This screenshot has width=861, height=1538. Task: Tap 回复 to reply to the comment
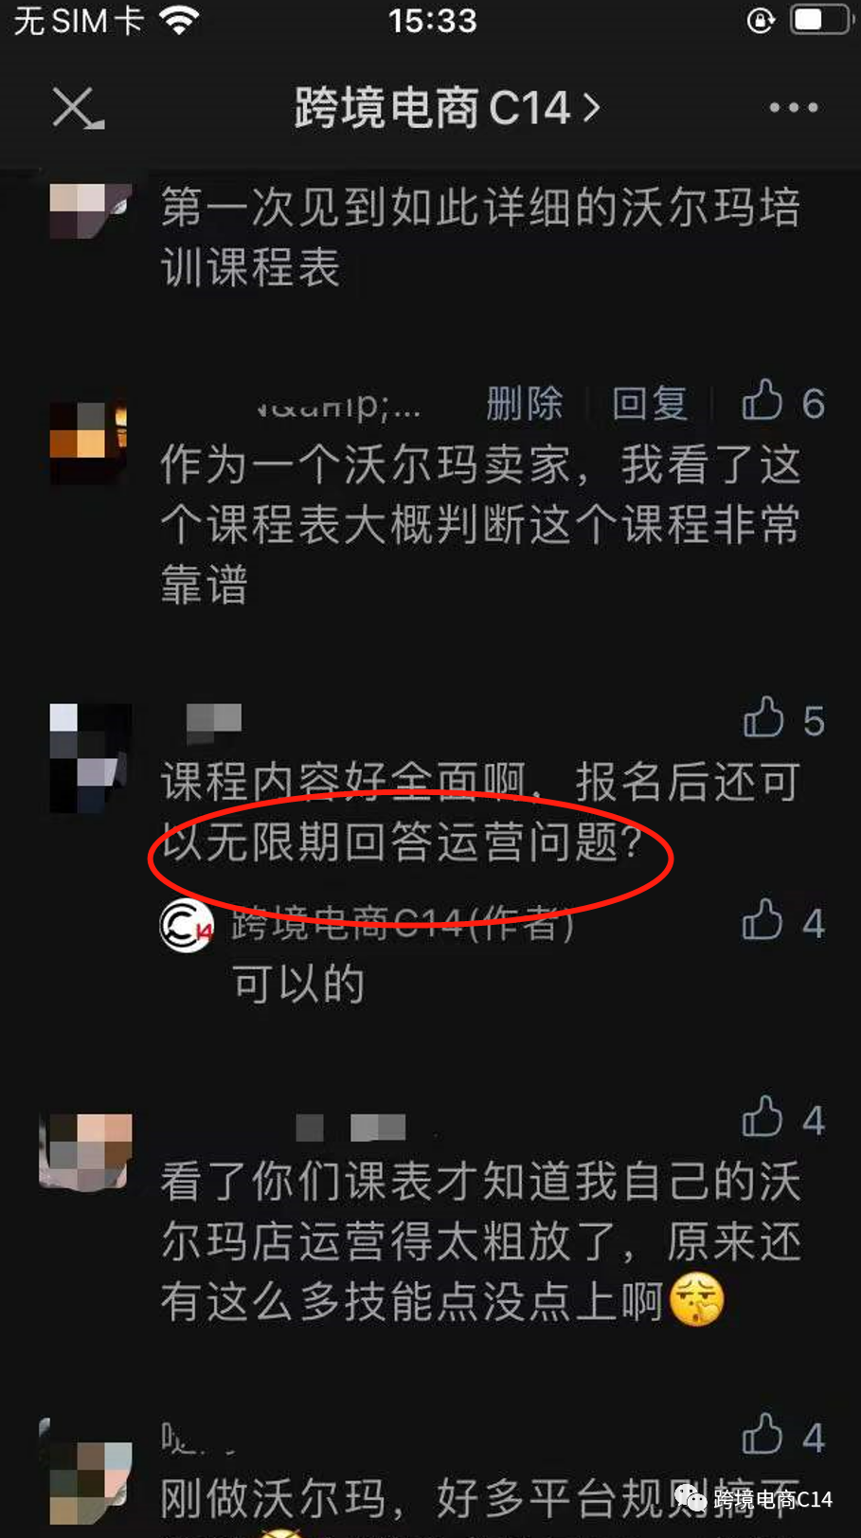pyautogui.click(x=649, y=404)
